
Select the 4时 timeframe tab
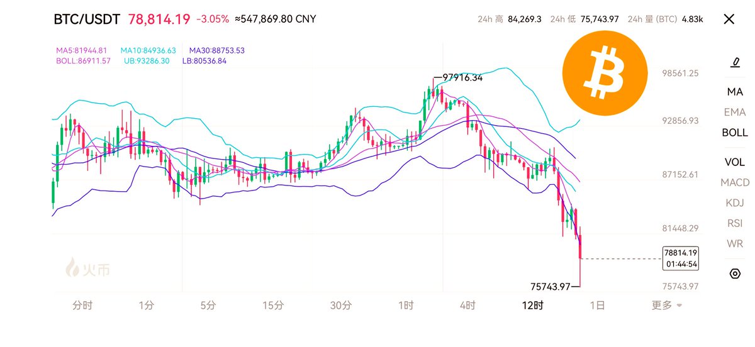pos(467,306)
